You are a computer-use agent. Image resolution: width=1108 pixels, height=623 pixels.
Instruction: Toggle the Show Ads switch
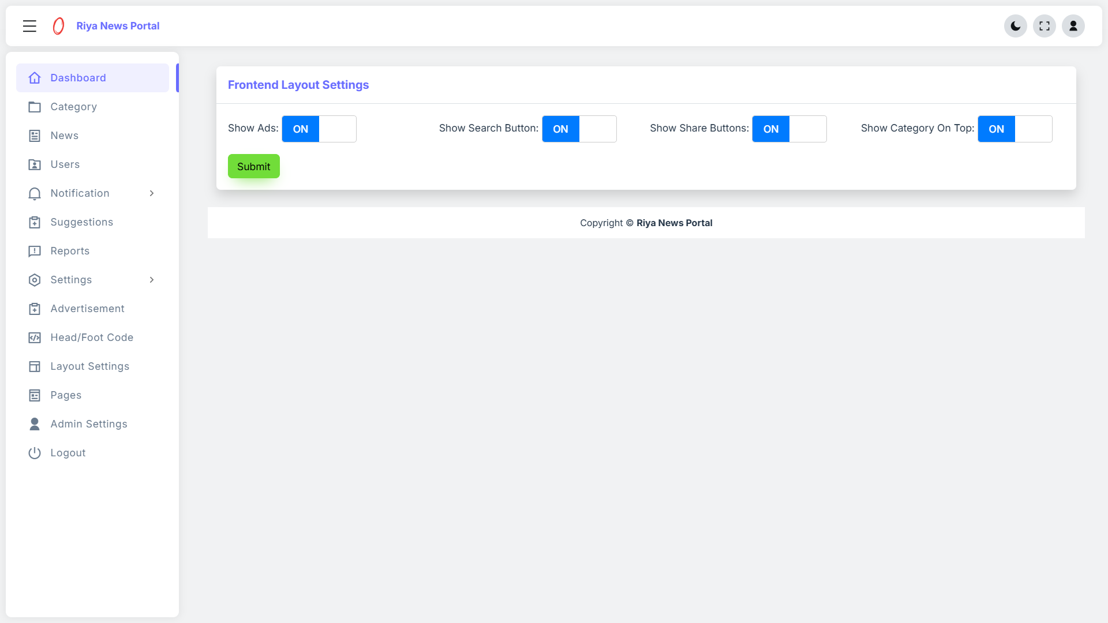pyautogui.click(x=319, y=129)
